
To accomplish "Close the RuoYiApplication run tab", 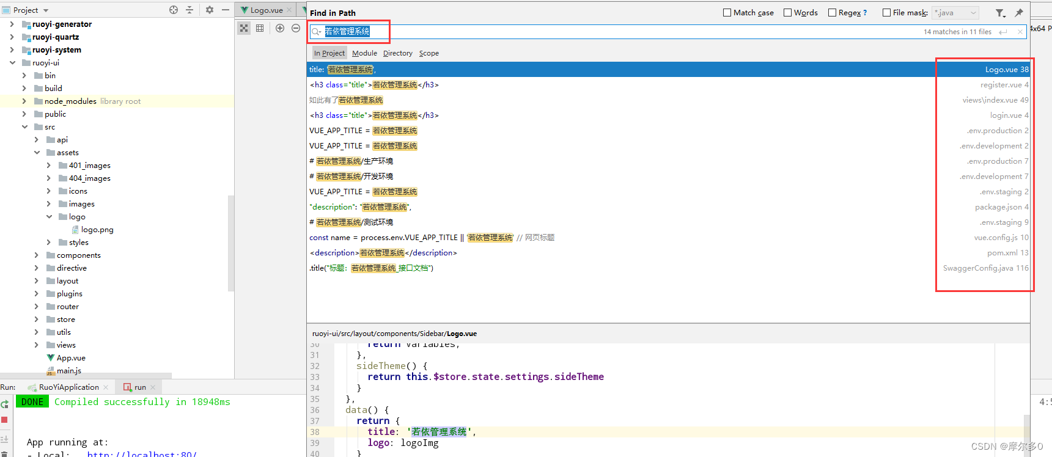I will tap(106, 387).
